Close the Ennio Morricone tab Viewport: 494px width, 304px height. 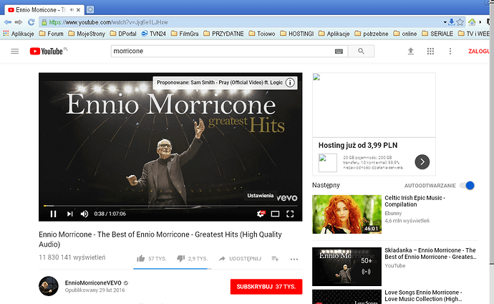[x=79, y=10]
